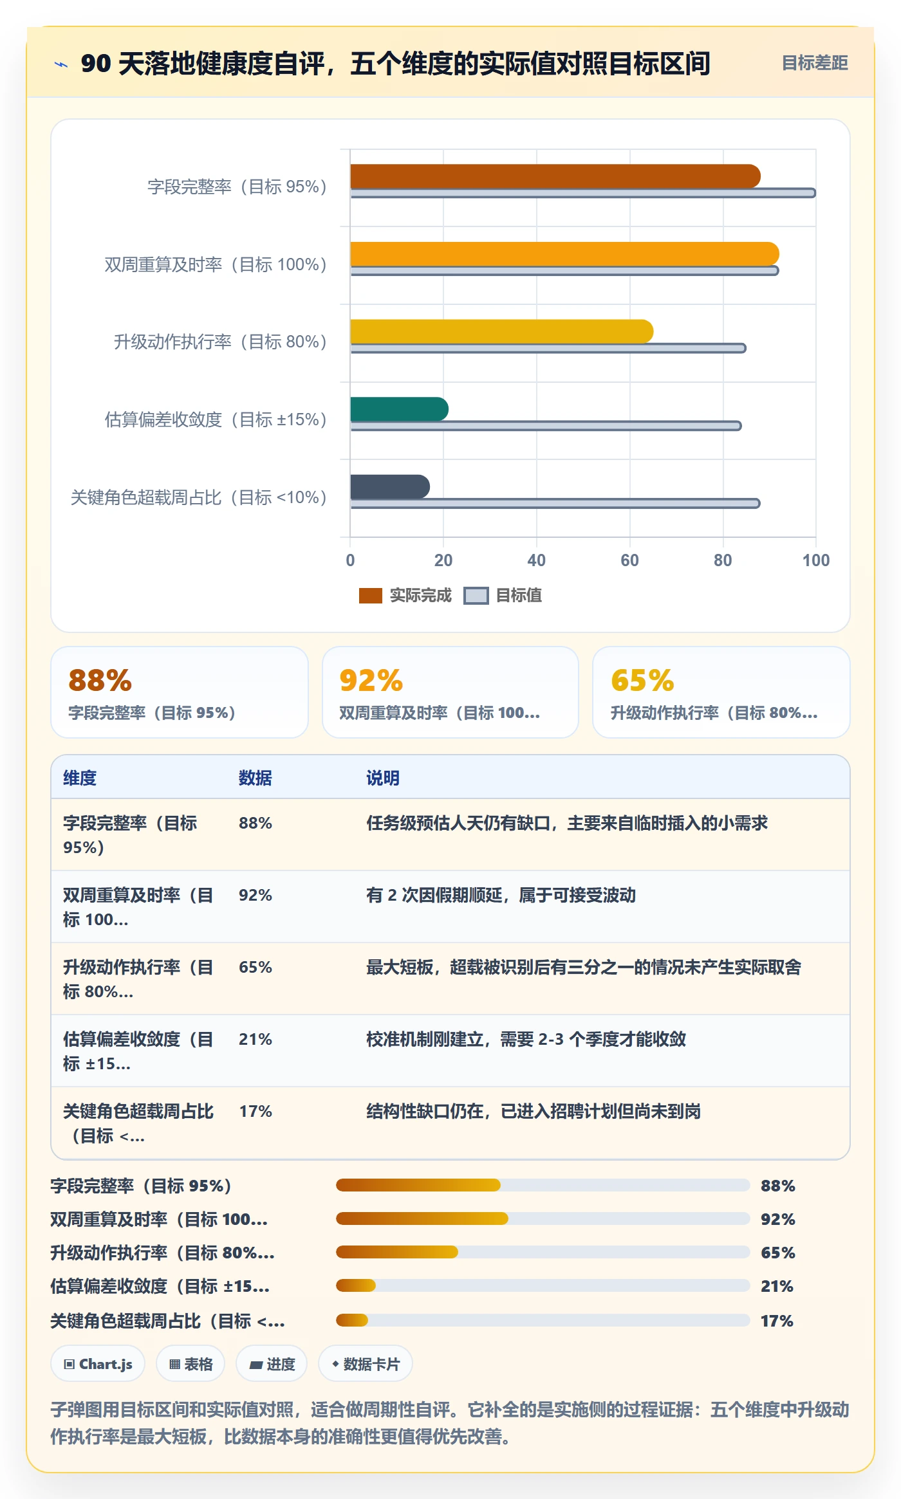Click the grid icon on 表格 chip

(x=174, y=1364)
